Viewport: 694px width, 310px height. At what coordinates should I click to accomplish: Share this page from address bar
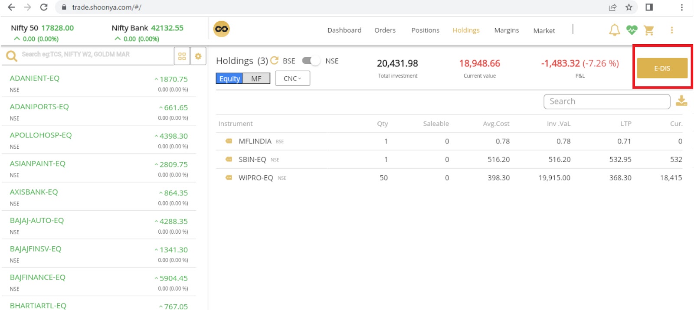coord(612,7)
